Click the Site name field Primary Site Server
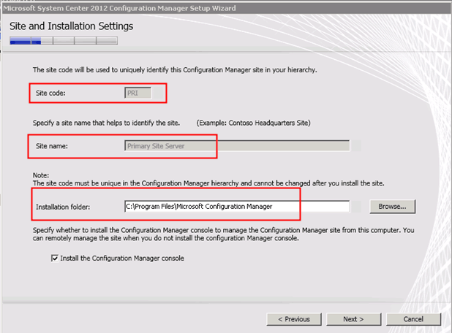 (x=237, y=146)
